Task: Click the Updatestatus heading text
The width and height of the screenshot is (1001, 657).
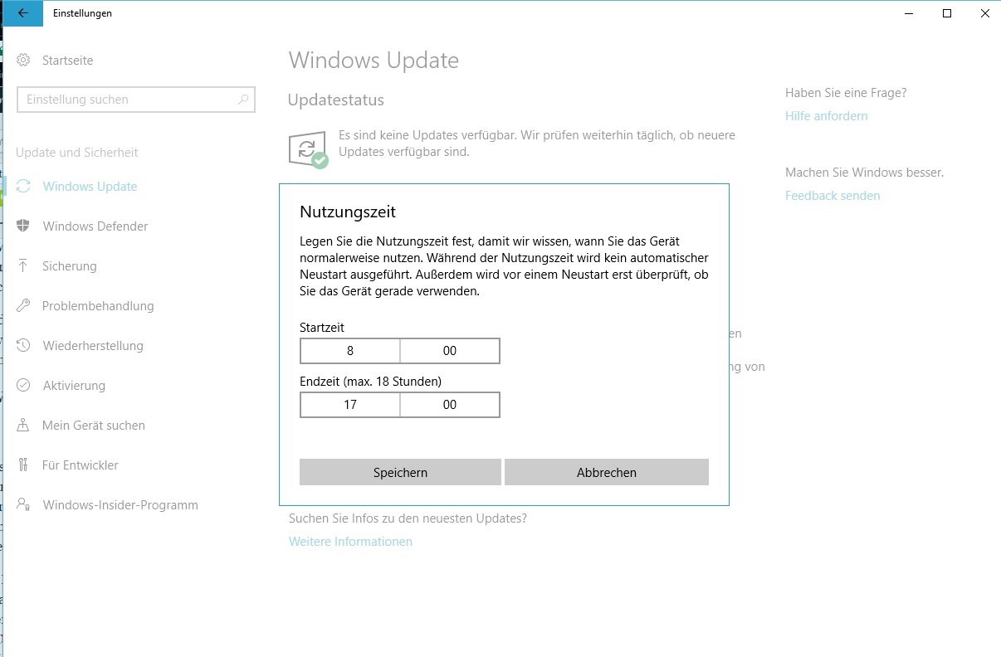Action: [336, 100]
